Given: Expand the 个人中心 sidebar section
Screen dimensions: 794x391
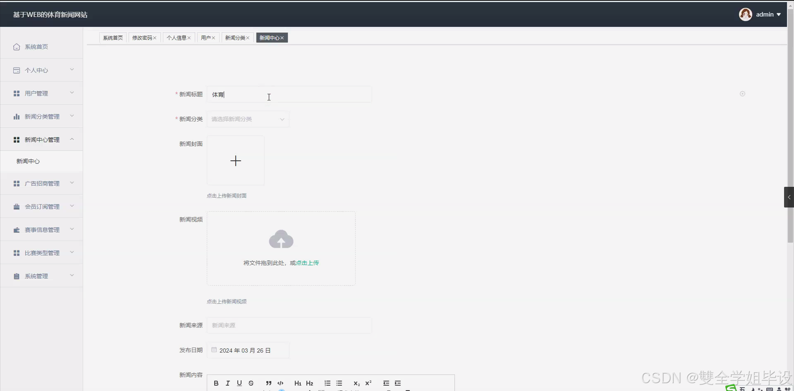Looking at the screenshot, I should (41, 70).
